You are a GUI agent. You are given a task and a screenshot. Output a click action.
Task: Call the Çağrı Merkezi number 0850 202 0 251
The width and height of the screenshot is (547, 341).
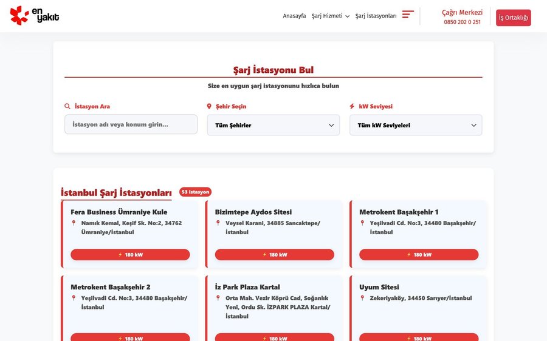click(462, 22)
